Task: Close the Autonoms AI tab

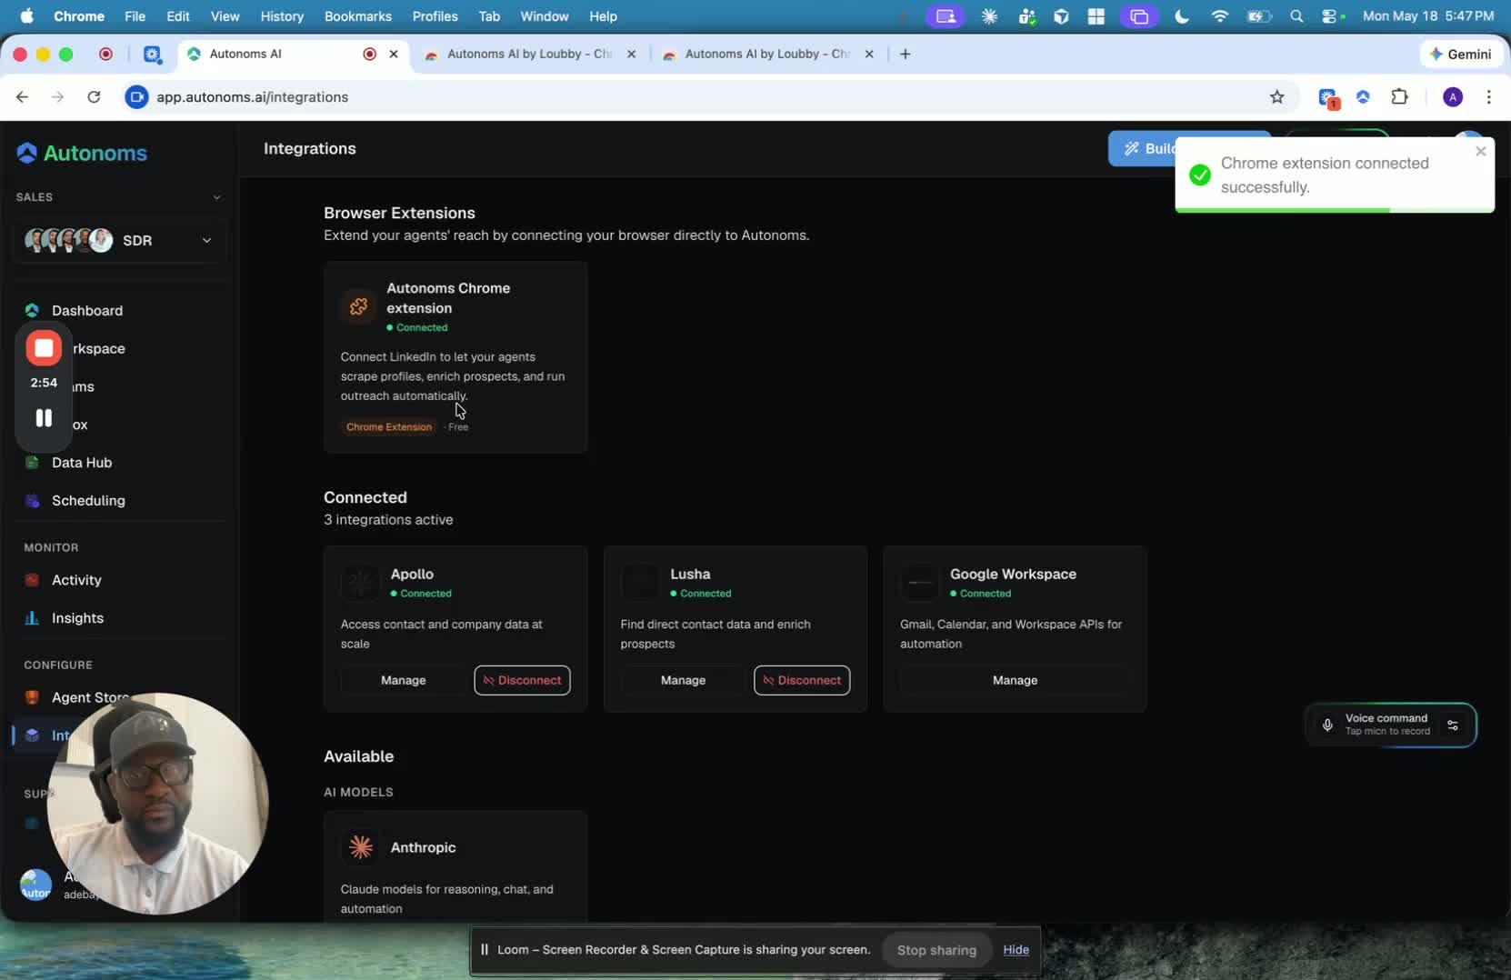Action: pyautogui.click(x=394, y=55)
